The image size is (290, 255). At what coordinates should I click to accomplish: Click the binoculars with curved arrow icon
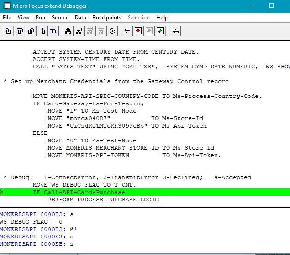(79, 31)
